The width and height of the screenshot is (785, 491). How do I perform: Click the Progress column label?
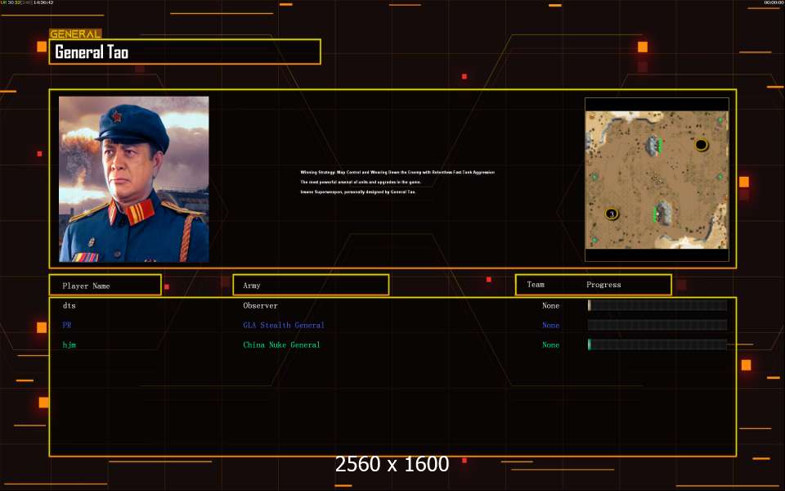(x=603, y=285)
